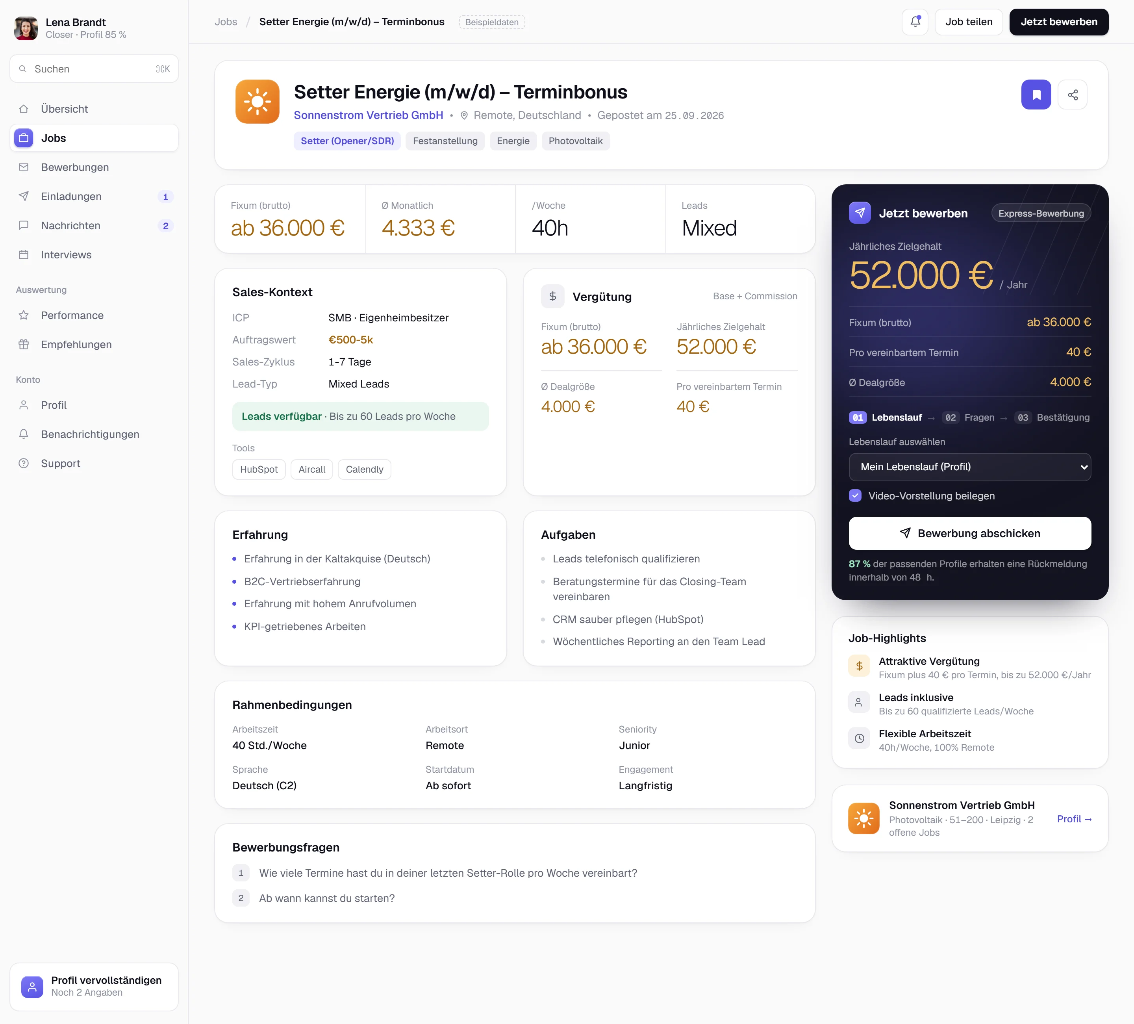
Task: Select step 02 Fragen in application
Action: [x=969, y=418]
